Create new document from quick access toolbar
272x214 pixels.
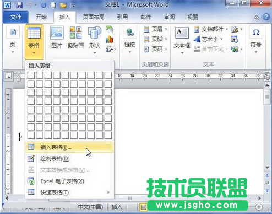[53, 5]
